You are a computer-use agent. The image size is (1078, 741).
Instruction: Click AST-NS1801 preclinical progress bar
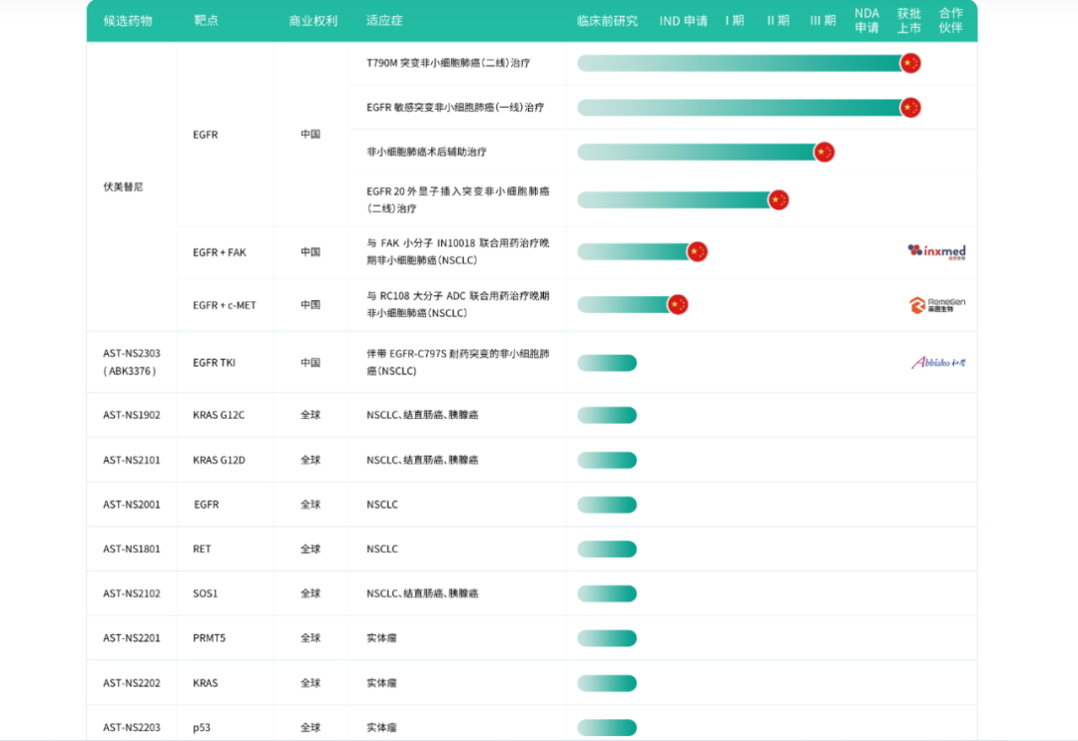click(607, 550)
